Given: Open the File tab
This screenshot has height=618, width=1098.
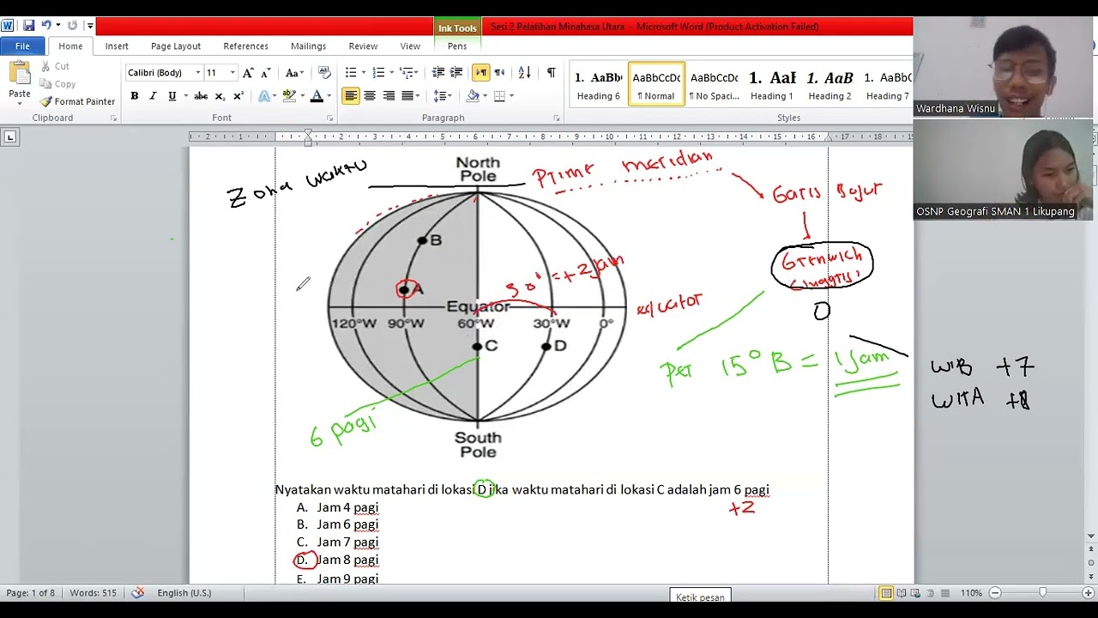Looking at the screenshot, I should [22, 46].
